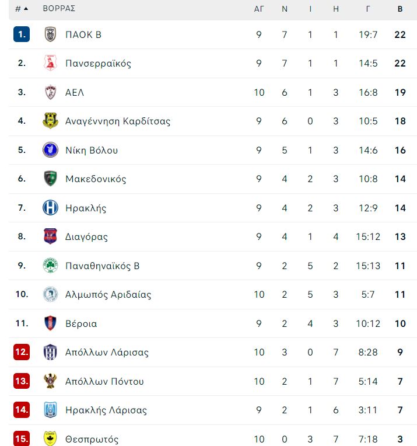Open the Βέροια team link
This screenshot has width=417, height=446.
(x=81, y=323)
